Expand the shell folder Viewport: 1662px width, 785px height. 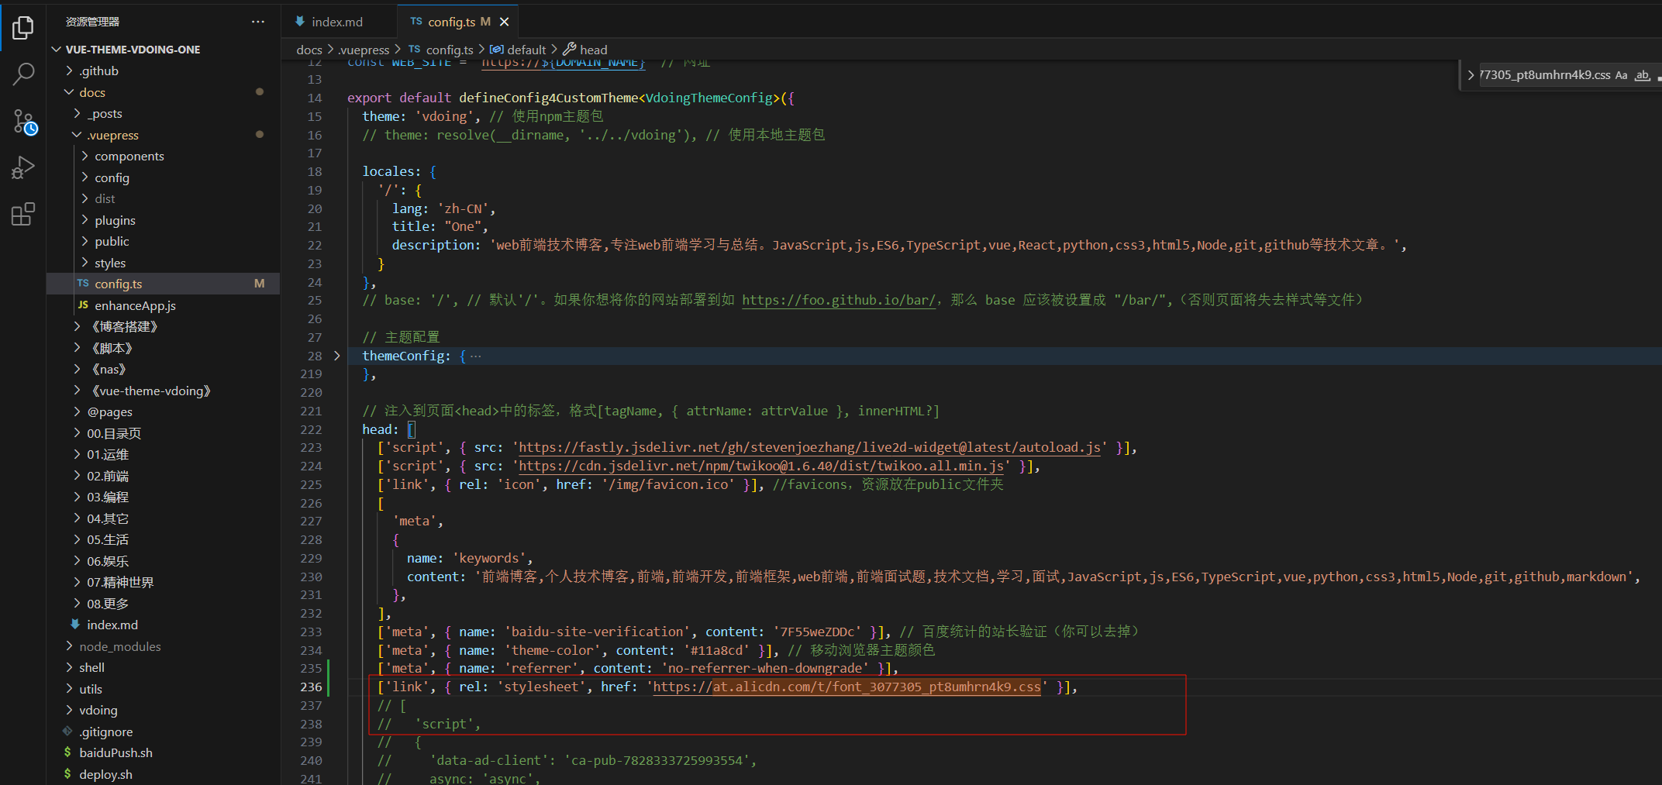(x=69, y=667)
